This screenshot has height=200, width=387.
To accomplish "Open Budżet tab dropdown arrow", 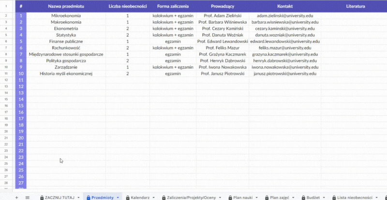I will (324, 198).
